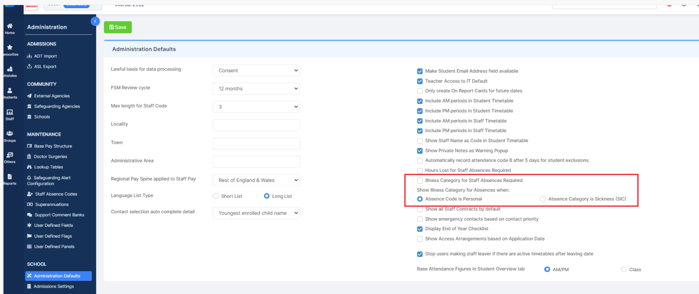Open the FSM Review cycle dropdown
This screenshot has width=699, height=294.
(256, 88)
